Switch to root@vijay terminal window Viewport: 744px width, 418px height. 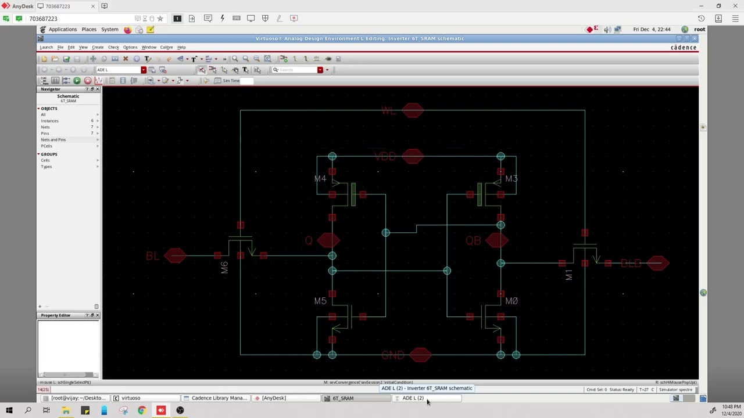coord(75,398)
